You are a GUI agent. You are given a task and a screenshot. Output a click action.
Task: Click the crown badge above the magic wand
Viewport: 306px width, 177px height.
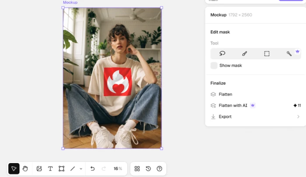(297, 52)
